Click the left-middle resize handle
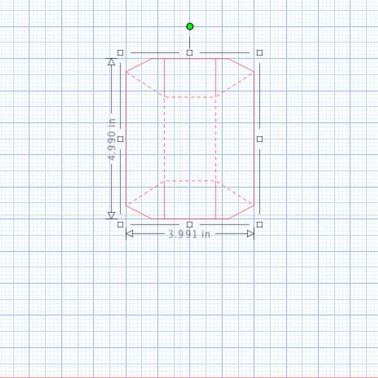The image size is (378, 378). tap(120, 139)
